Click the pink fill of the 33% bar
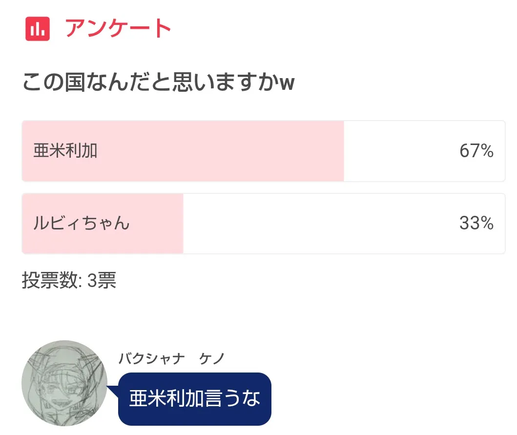The image size is (517, 435). click(x=156, y=224)
